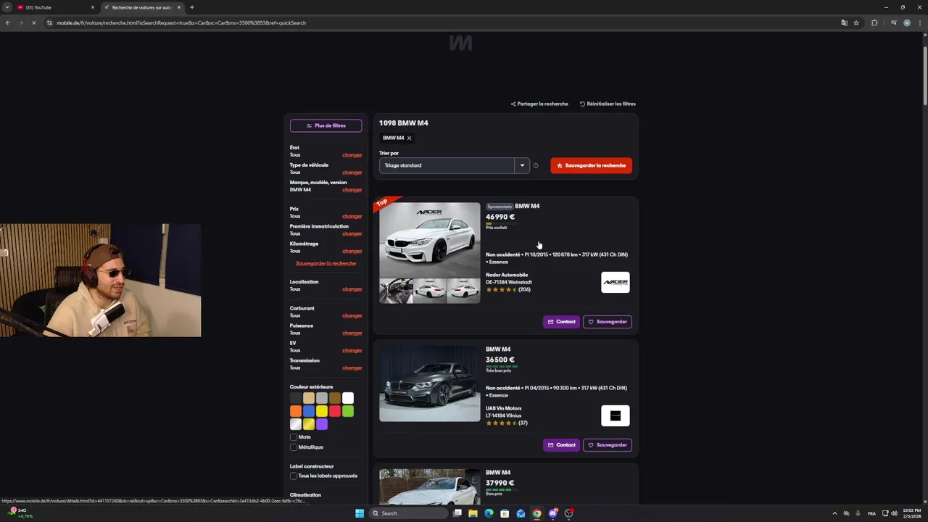Screen dimensions: 928x522
Task: Bookmark this page with star icon
Action: point(856,22)
